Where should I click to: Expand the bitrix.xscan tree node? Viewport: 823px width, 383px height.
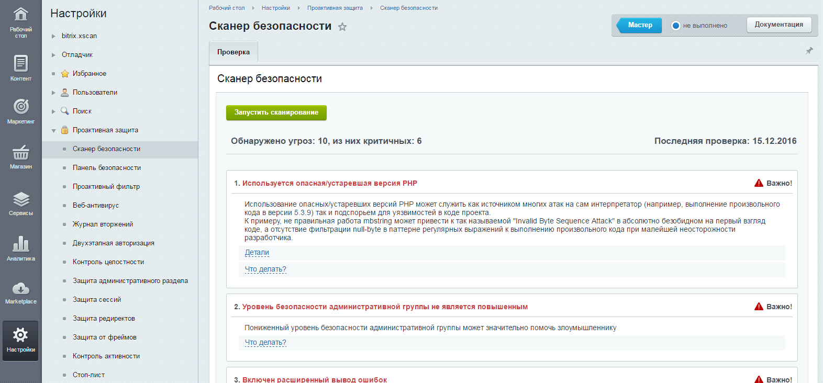[x=53, y=36]
